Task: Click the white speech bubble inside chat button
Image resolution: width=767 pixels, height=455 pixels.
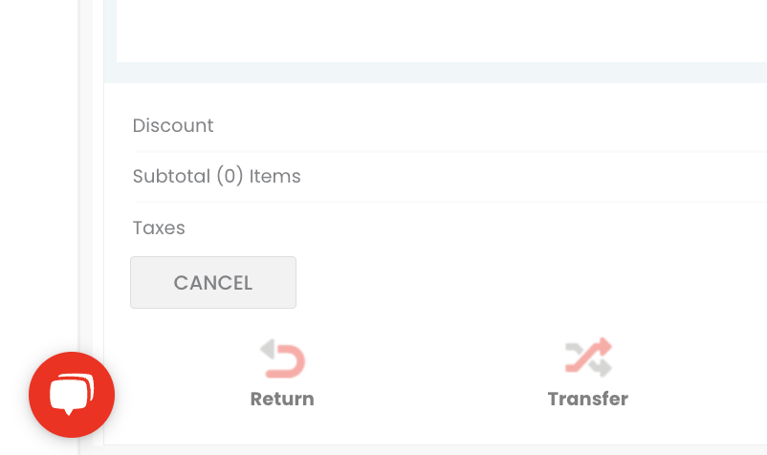Action: [x=70, y=394]
